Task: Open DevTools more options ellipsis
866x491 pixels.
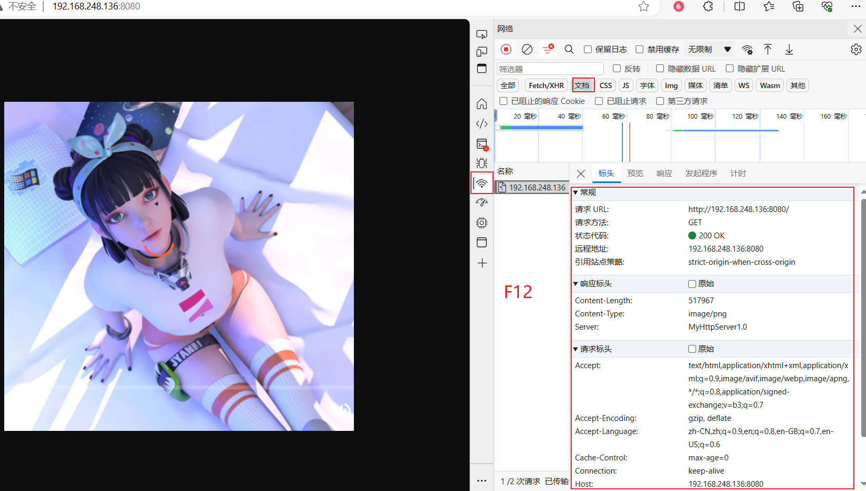Action: pyautogui.click(x=482, y=480)
